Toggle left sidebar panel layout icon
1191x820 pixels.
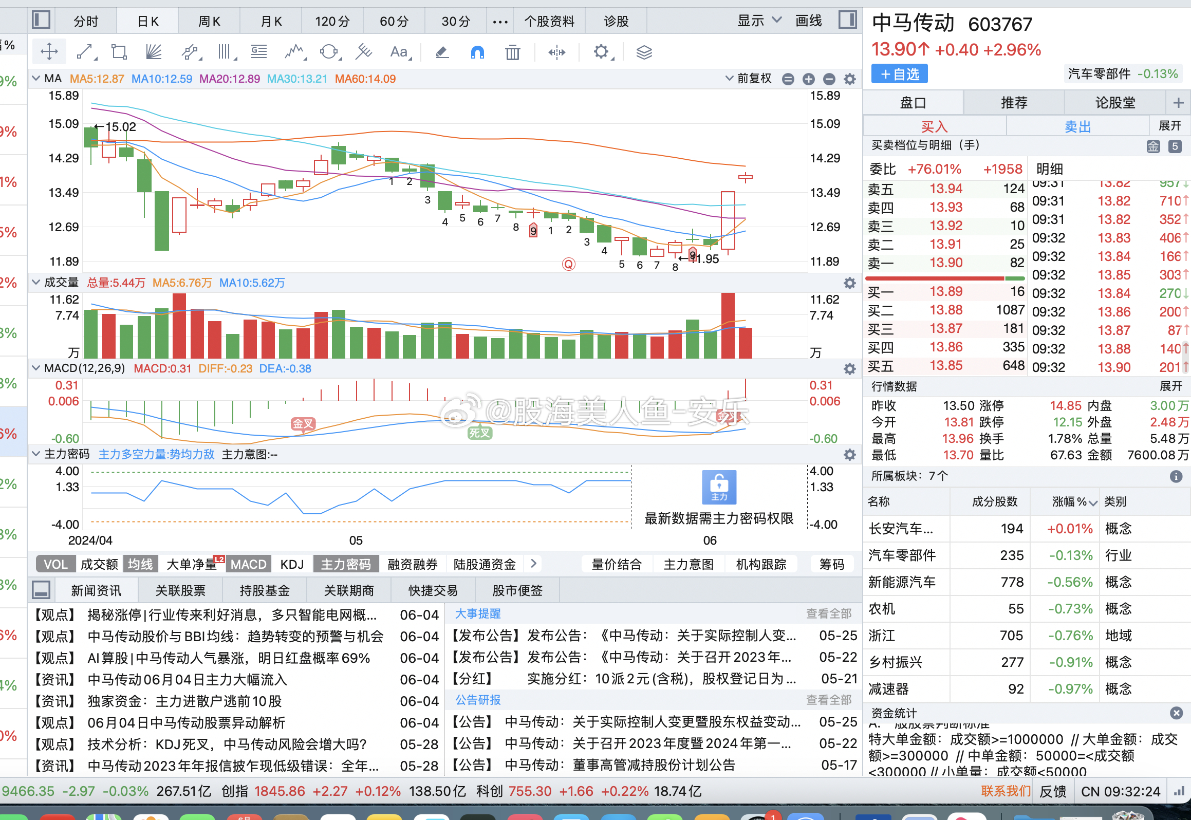pos(41,20)
